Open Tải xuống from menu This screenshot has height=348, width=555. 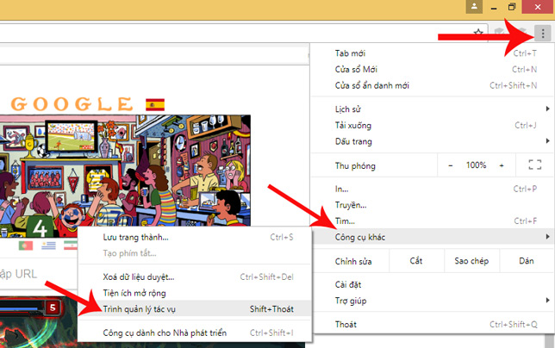tap(433, 125)
